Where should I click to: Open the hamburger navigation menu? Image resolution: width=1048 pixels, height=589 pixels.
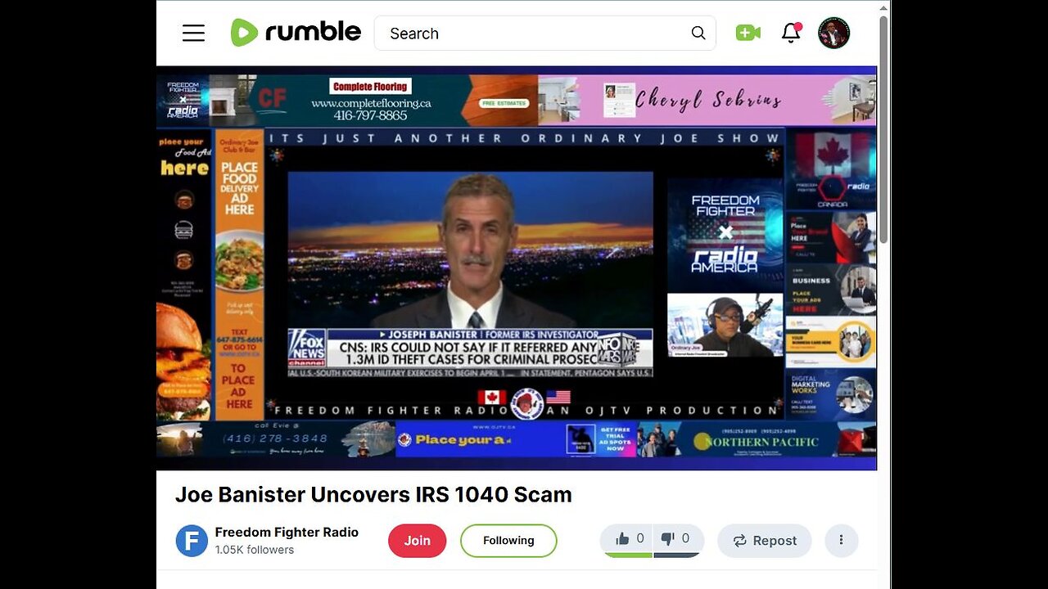coord(193,33)
